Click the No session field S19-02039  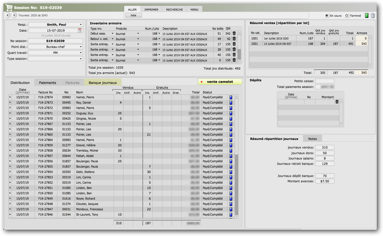(x=56, y=41)
